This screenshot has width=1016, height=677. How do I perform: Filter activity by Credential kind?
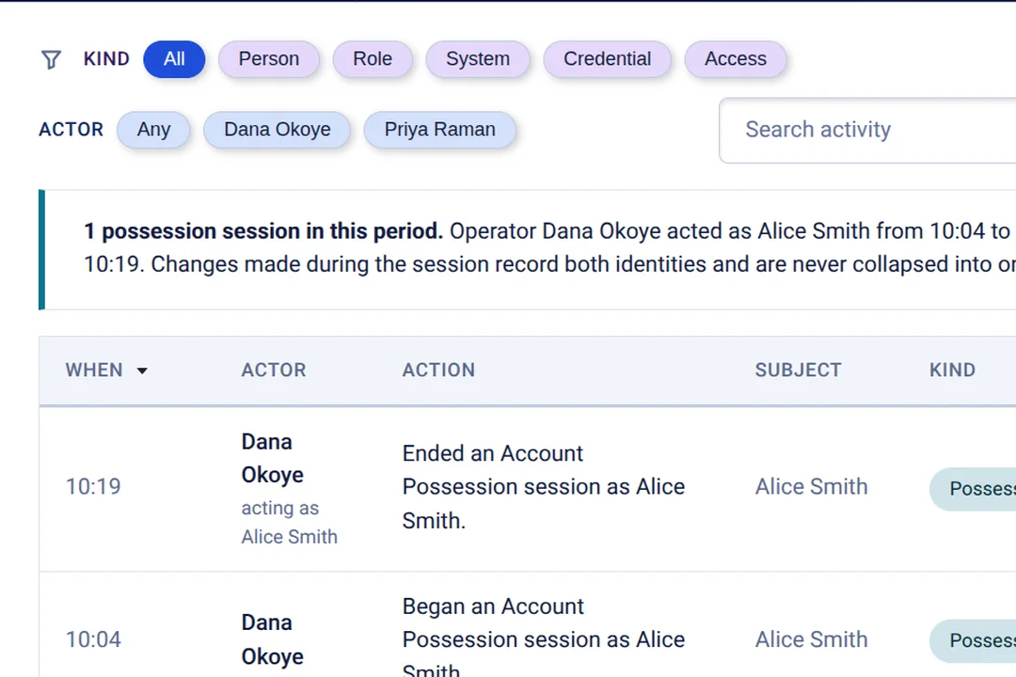tap(607, 59)
